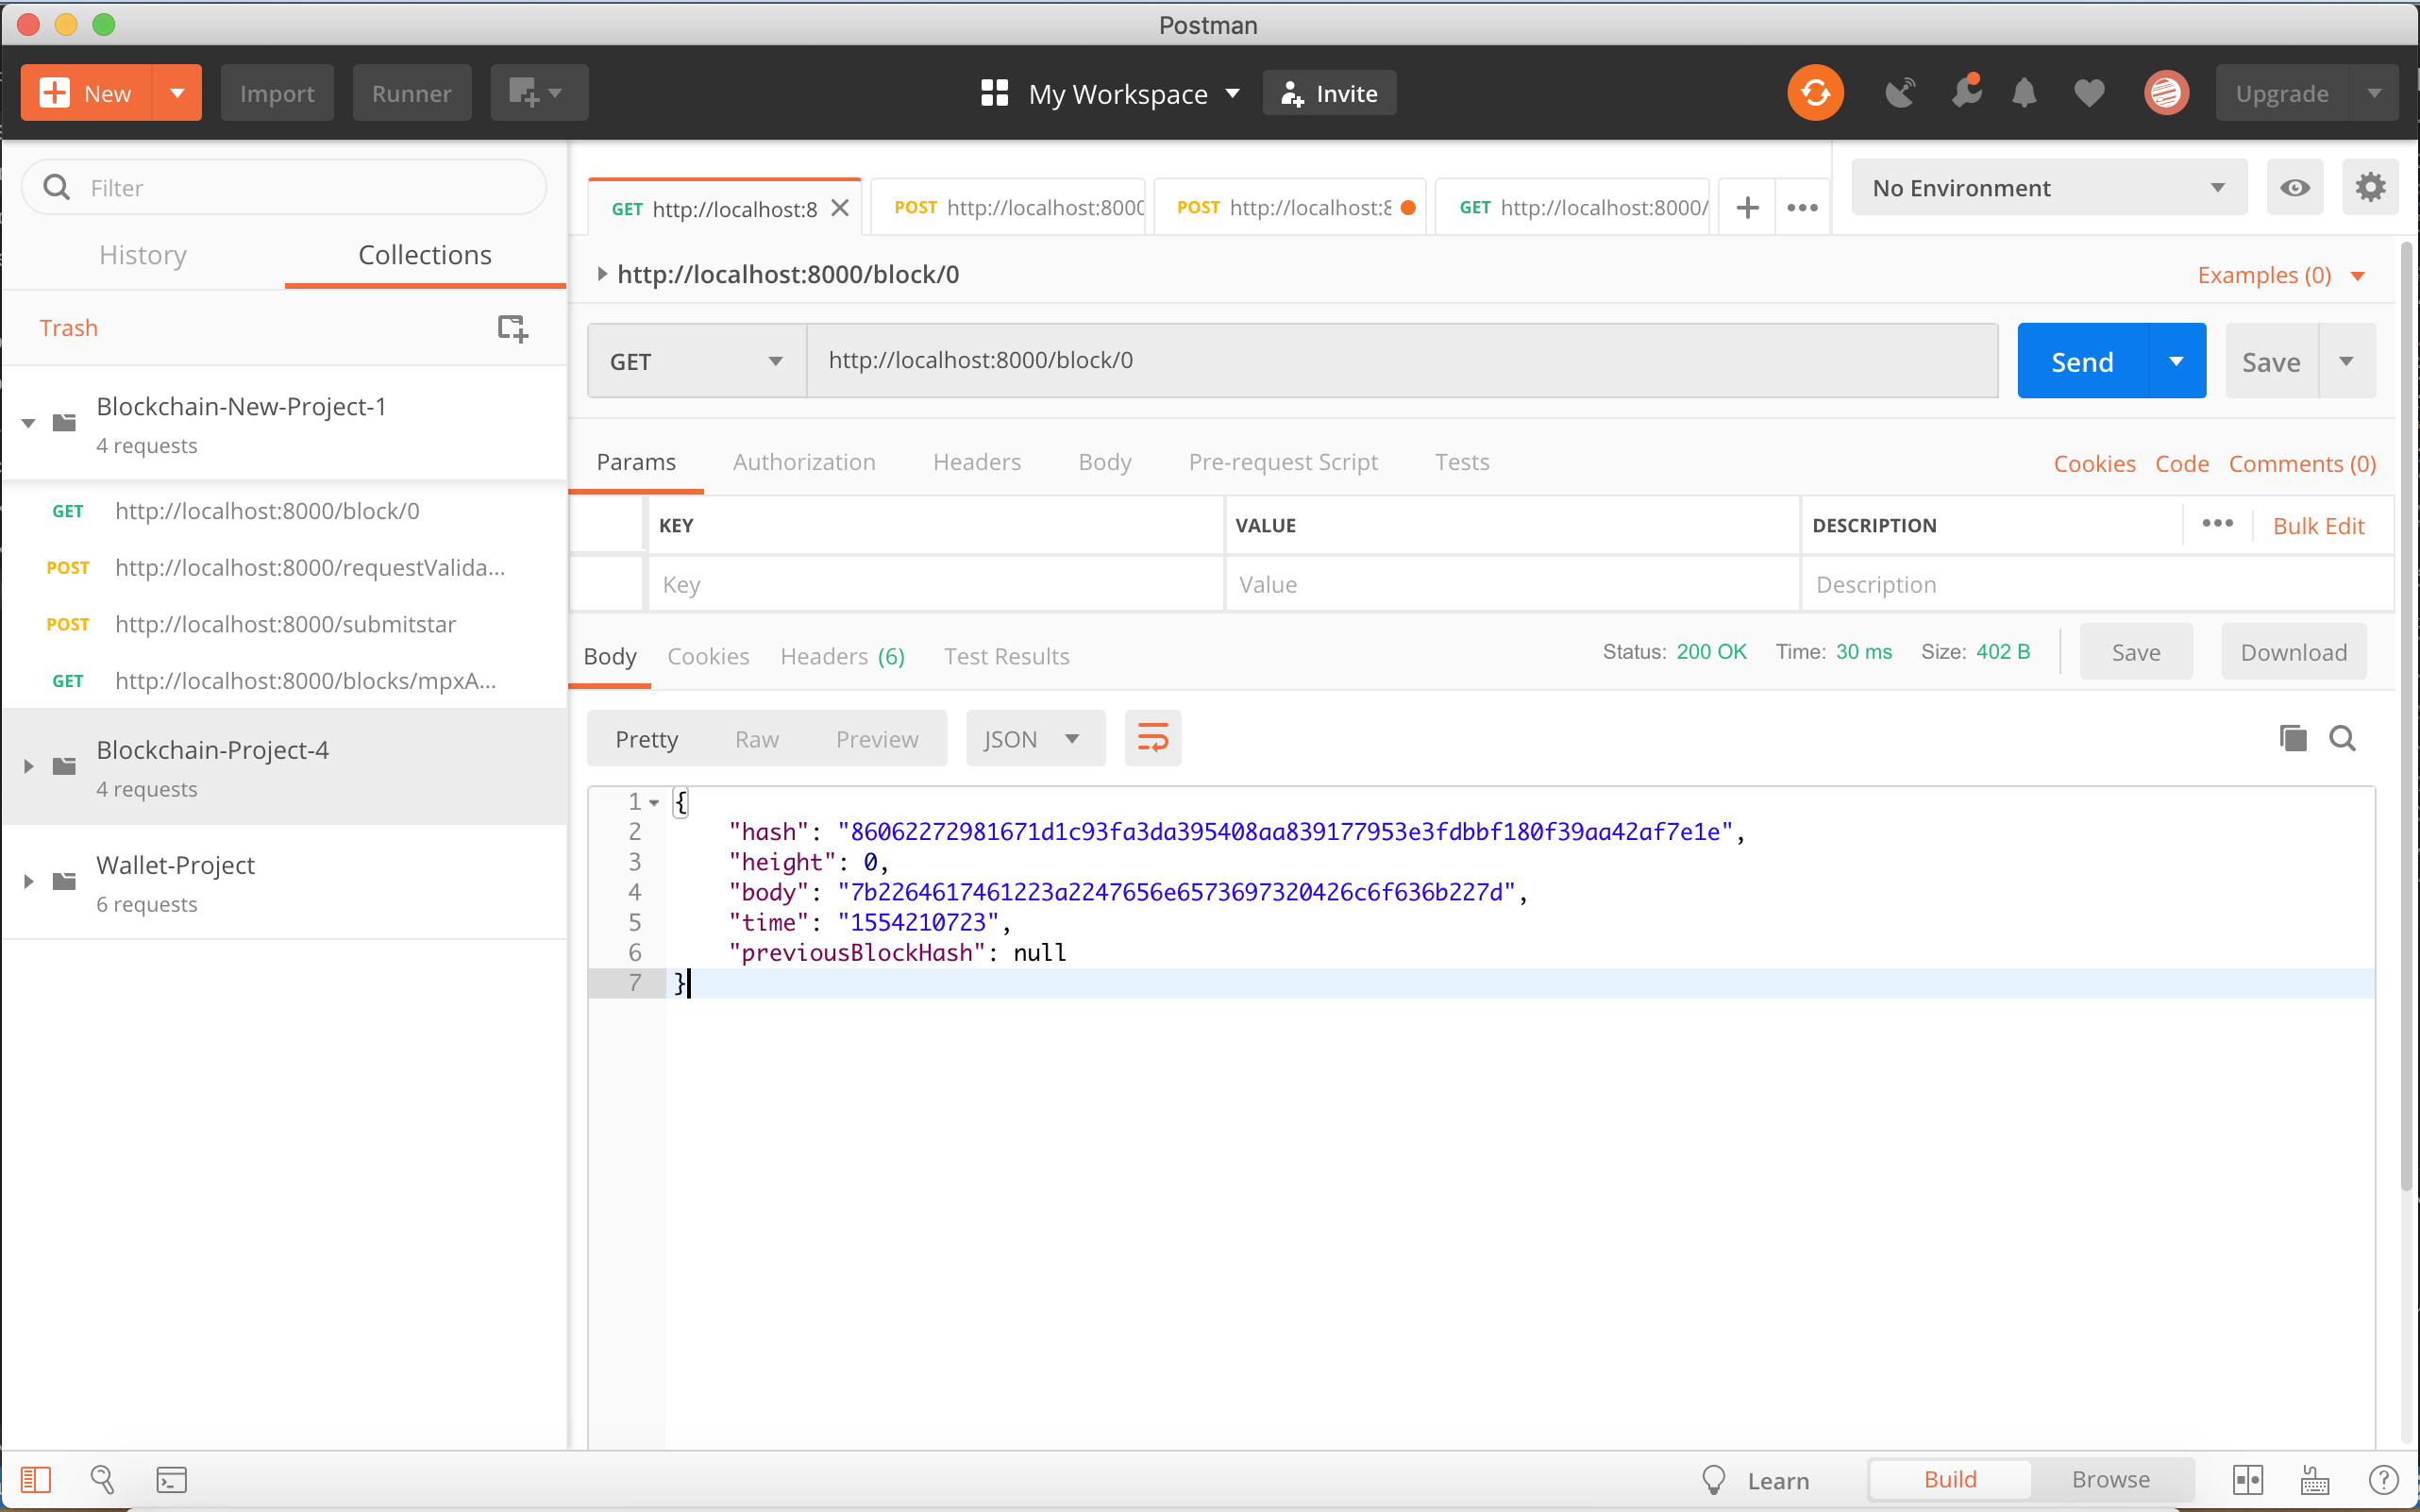The height and width of the screenshot is (1512, 2420).
Task: Toggle sidebar visibility in status bar
Action: click(36, 1479)
